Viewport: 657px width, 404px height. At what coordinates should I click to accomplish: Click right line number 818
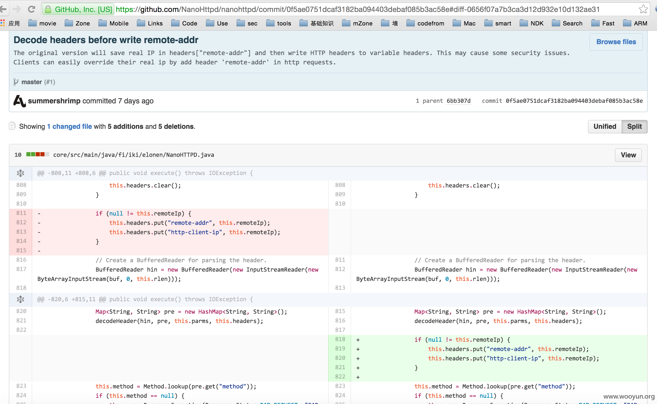click(x=340, y=339)
